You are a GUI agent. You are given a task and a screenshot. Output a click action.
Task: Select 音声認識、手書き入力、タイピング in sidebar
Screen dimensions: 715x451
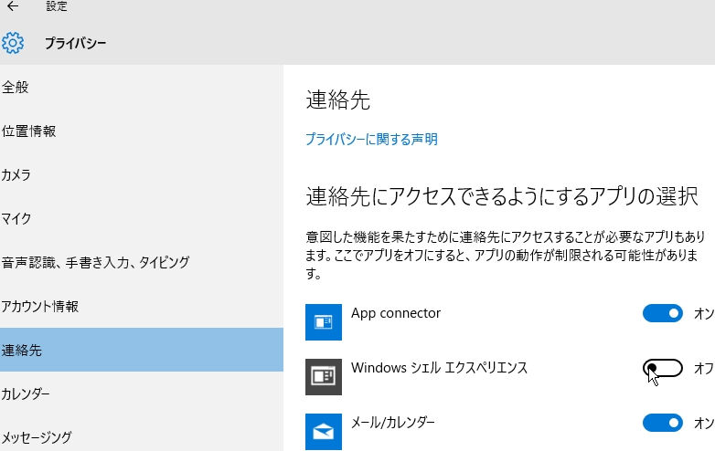tap(142, 262)
